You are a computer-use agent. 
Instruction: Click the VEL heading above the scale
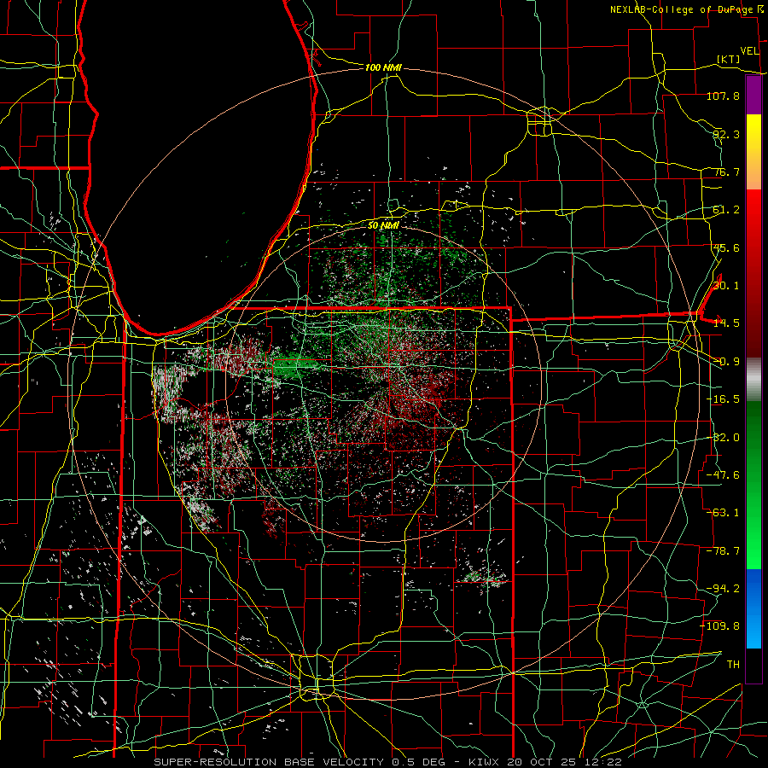point(750,51)
